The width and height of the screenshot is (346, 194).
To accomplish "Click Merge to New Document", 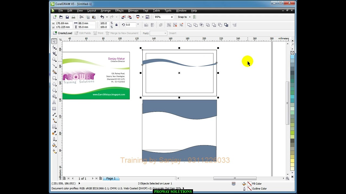I will 122,33.
